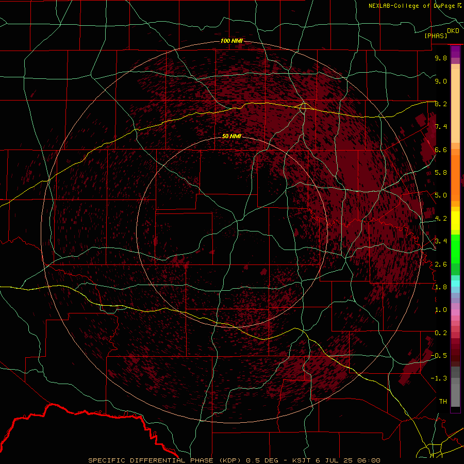Viewport: 464px width, 464px height.
Task: Click the [PHAS] units label
Action: (x=436, y=36)
